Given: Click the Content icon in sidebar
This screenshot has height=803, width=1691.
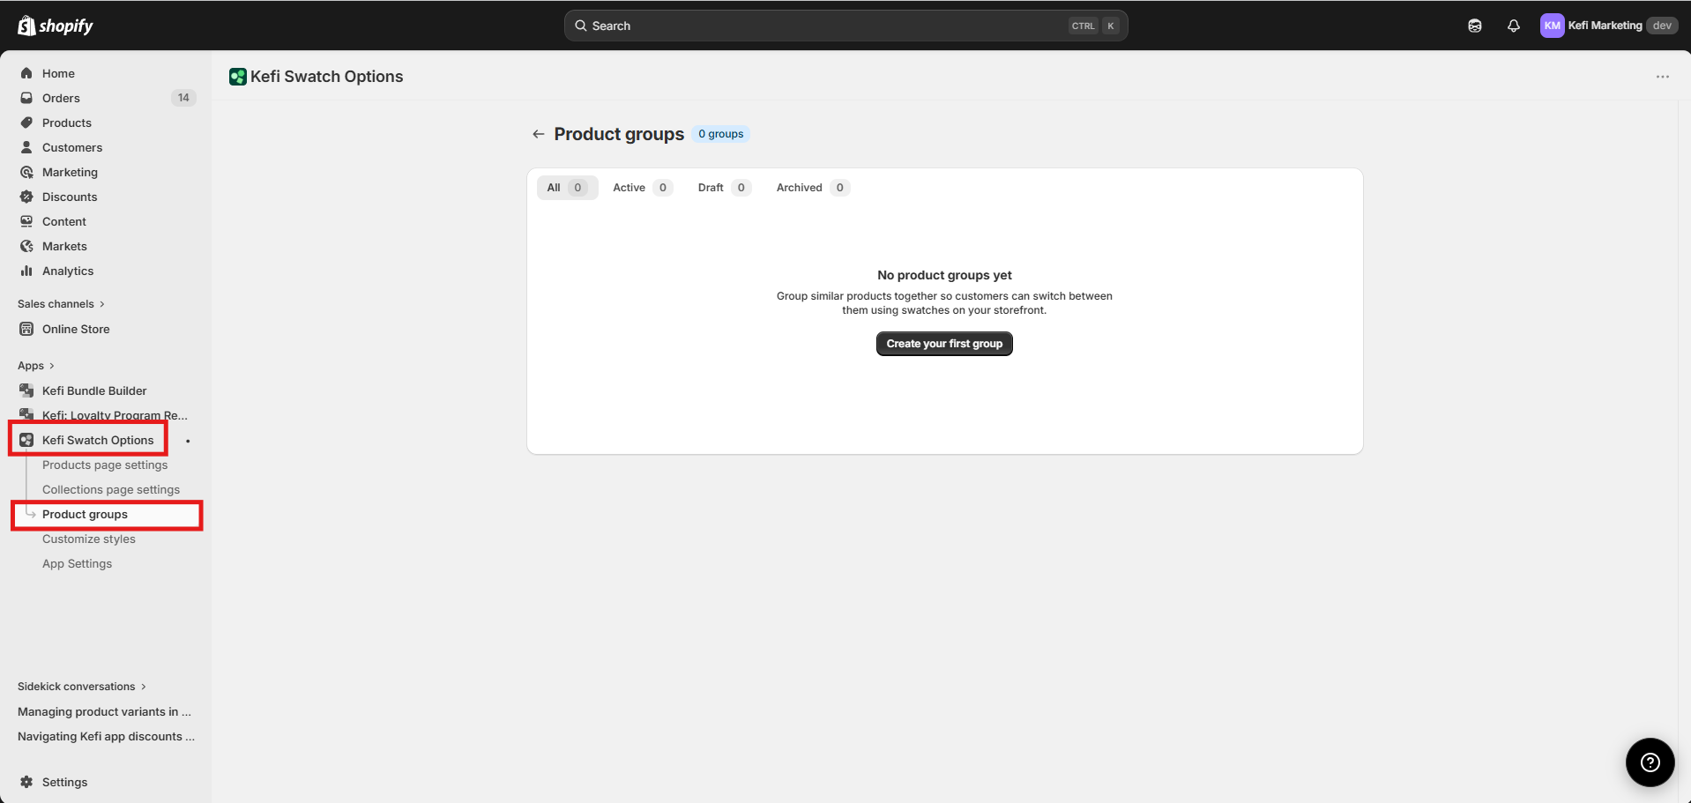Looking at the screenshot, I should click(26, 221).
